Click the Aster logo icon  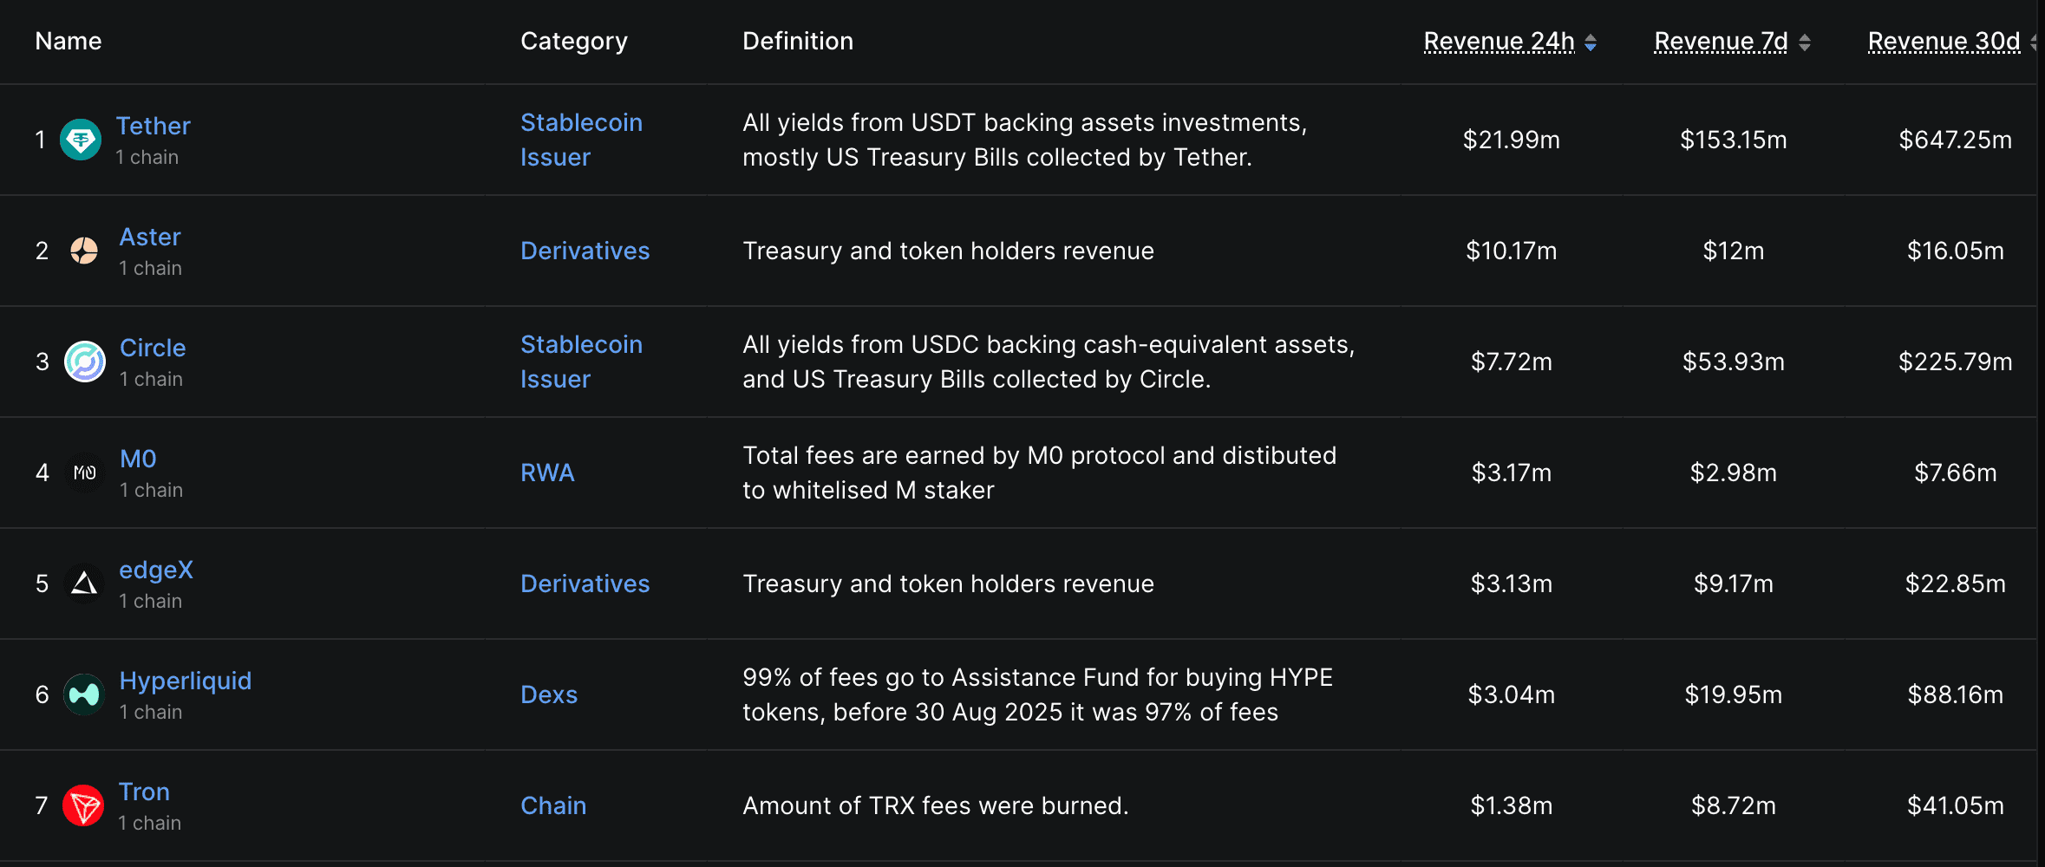[x=84, y=251]
